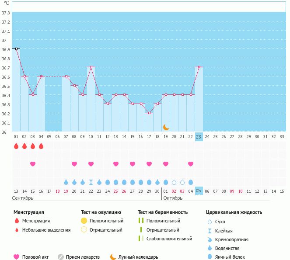This screenshot has width=290, height=260.
Task: Click the Кремообразная legend icon
Action: 210,239
